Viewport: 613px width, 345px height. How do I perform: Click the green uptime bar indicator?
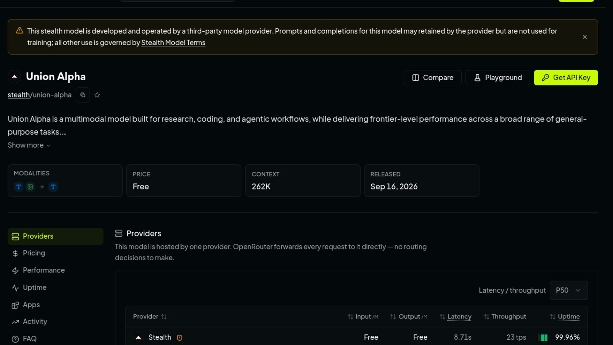[x=543, y=338]
